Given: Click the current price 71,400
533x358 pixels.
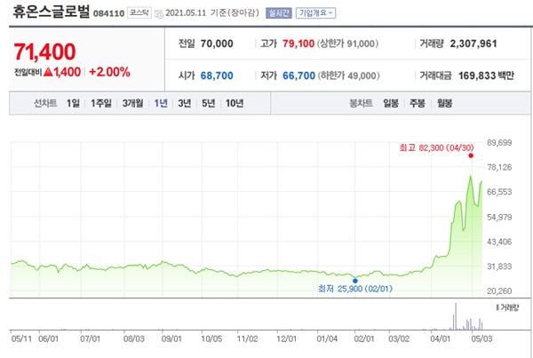Looking at the screenshot, I should (x=45, y=52).
